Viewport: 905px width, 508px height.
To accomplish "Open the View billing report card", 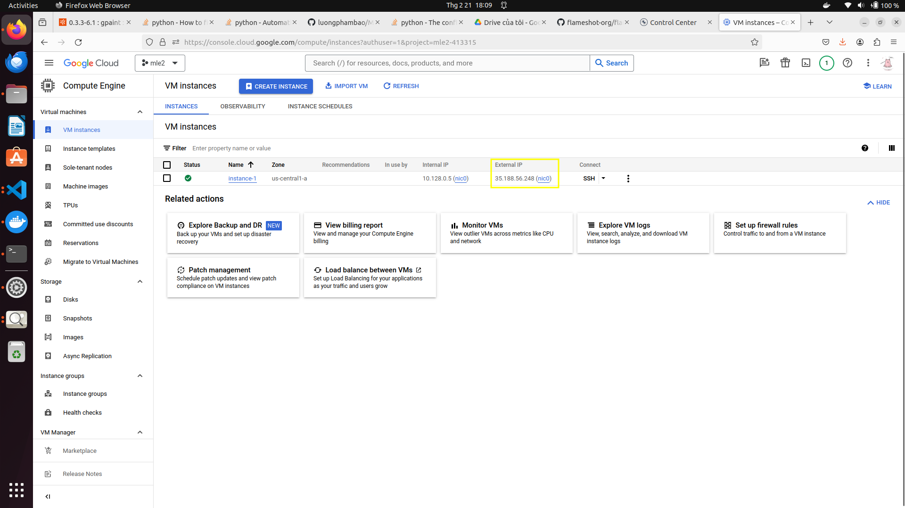I will click(370, 233).
